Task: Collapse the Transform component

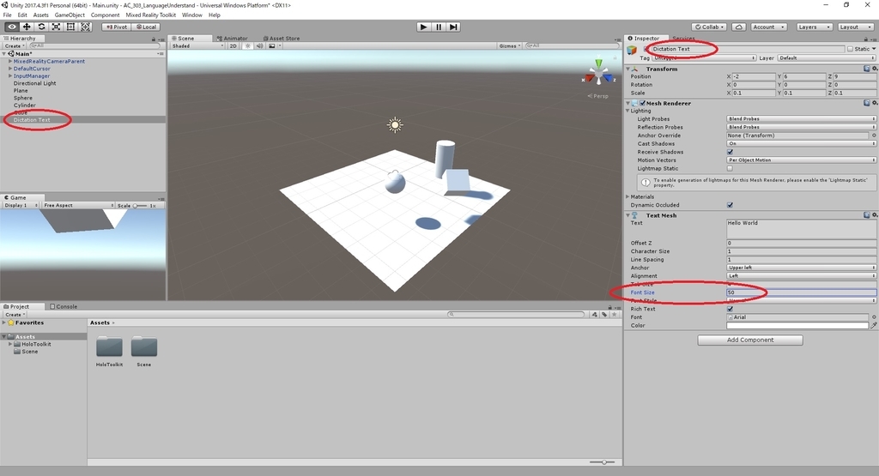Action: click(x=627, y=69)
